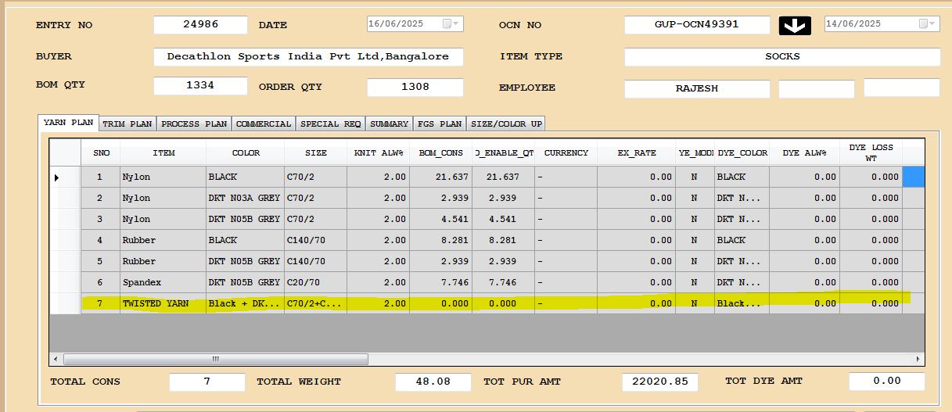Image resolution: width=952 pixels, height=412 pixels.
Task: Select the highlighted TWISTED YARN row item
Action: [163, 303]
